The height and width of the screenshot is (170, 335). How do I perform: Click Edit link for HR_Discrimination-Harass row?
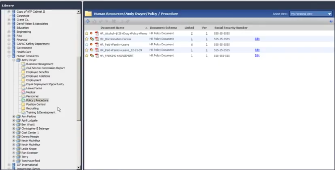[257, 39]
